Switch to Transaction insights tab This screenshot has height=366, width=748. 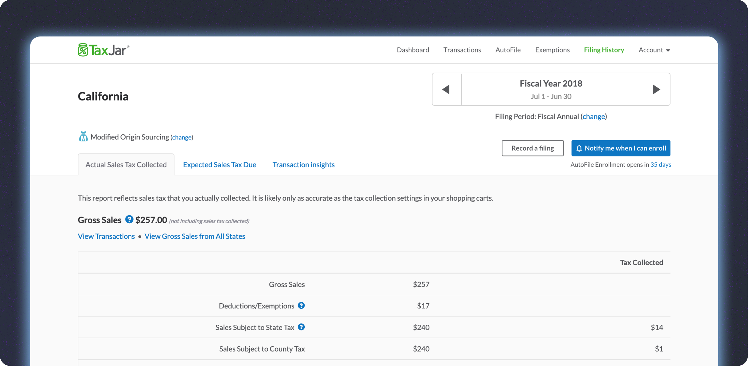[303, 165]
